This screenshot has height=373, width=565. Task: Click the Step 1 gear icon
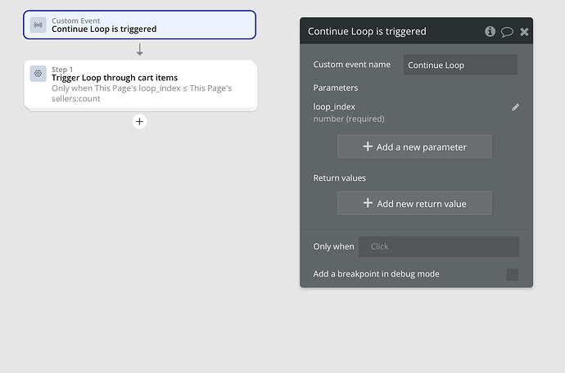(38, 74)
